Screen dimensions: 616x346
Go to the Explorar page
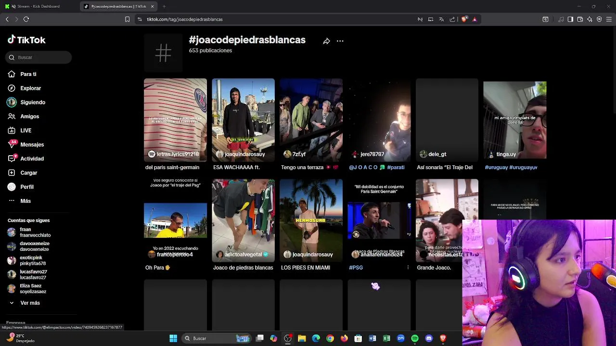pyautogui.click(x=31, y=88)
